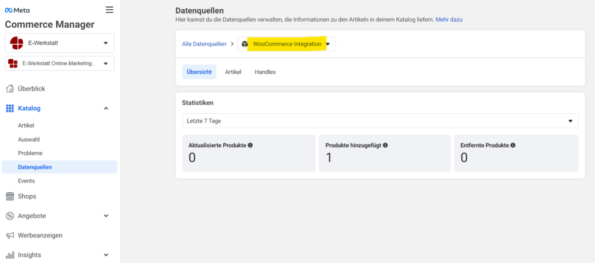
Task: Click the E-Werkstatt Online-Marketing account logo
Action: click(x=13, y=63)
